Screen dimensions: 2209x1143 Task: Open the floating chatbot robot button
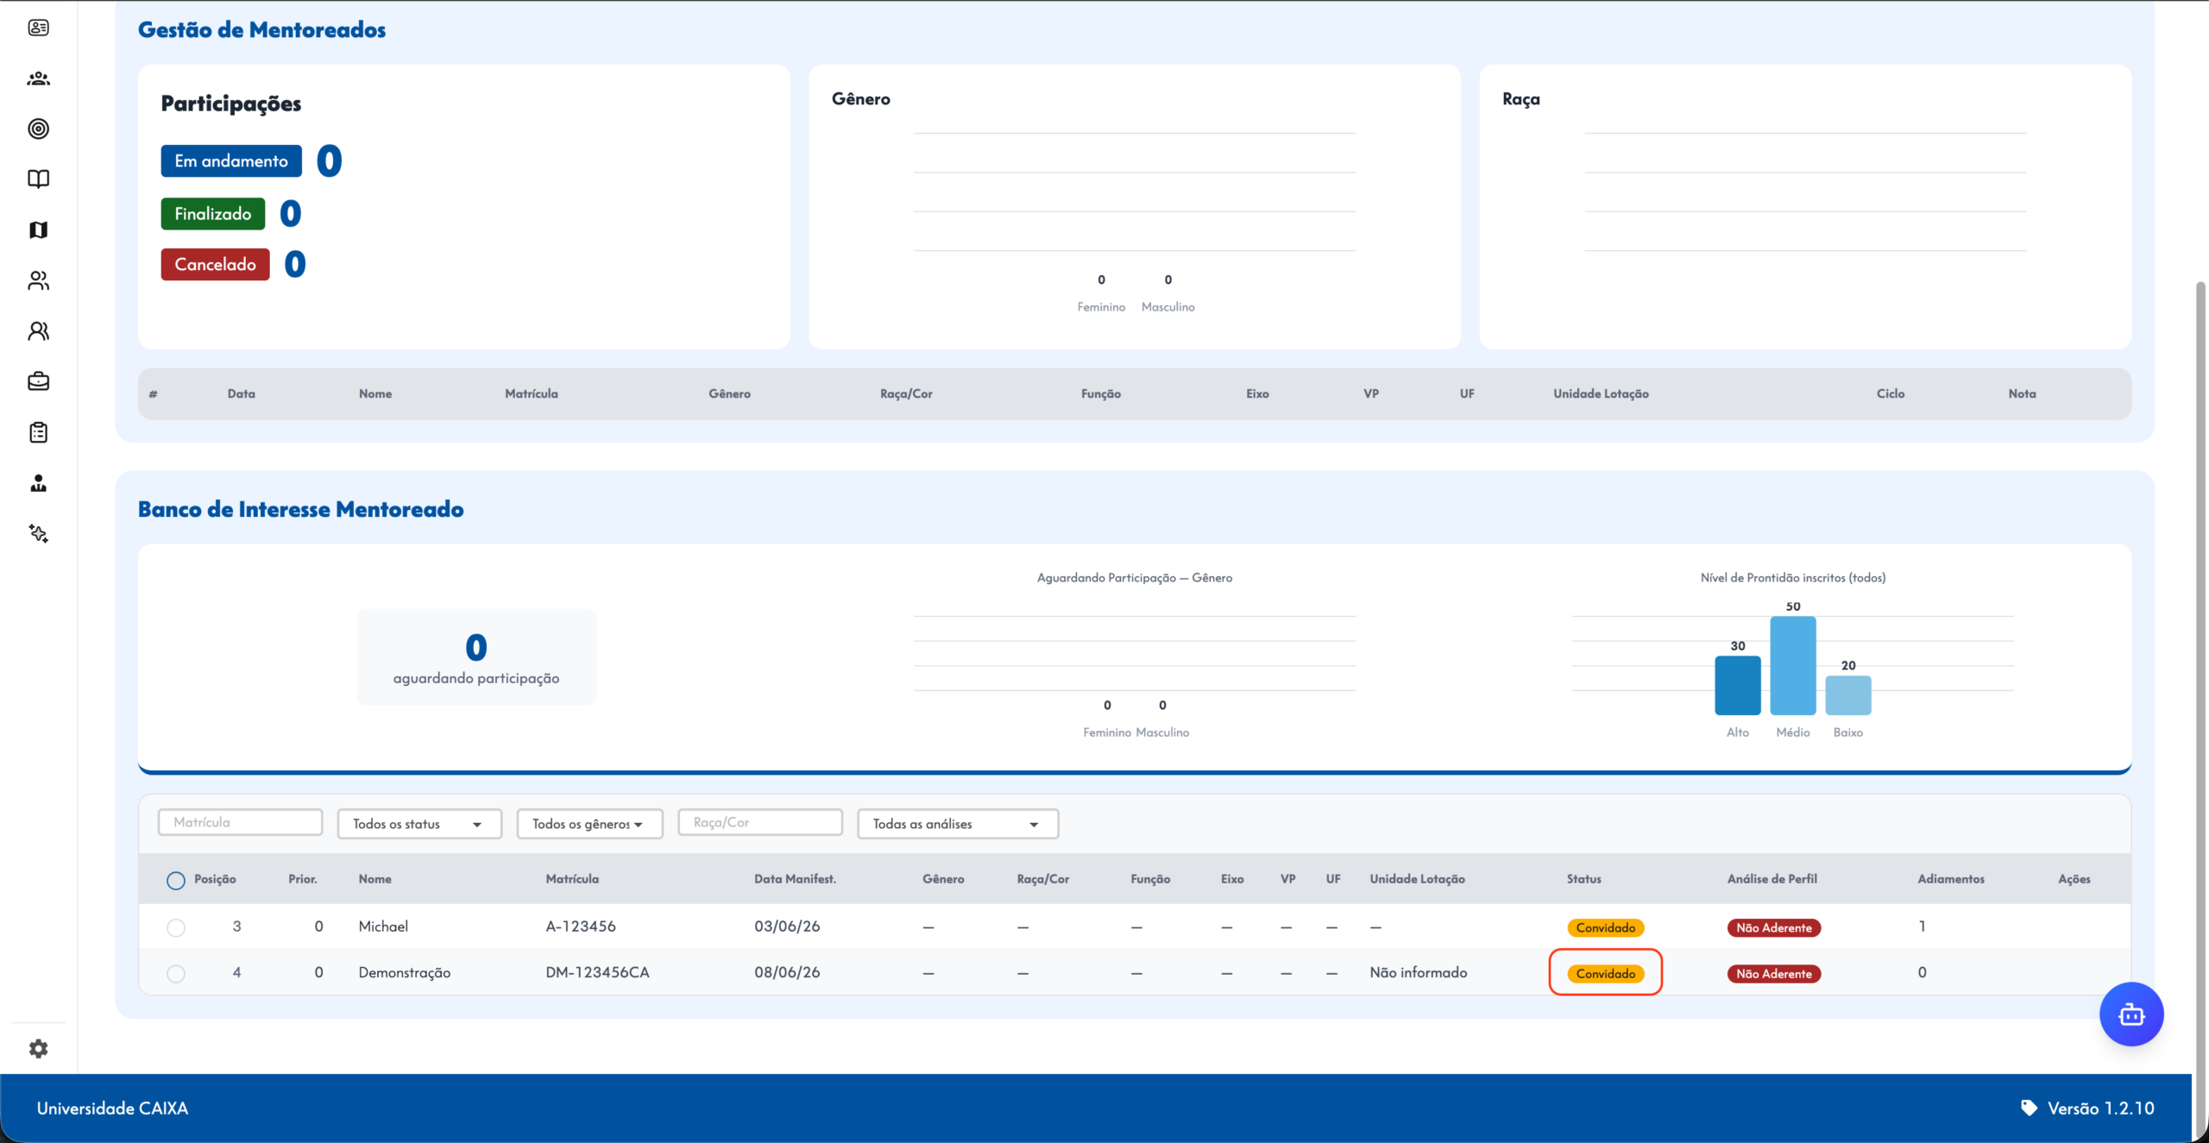pos(2131,1014)
